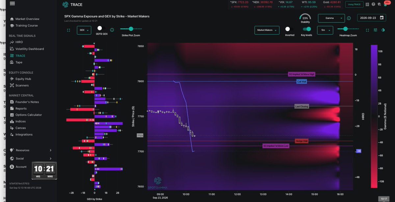
Task: Adjust the Strike Plot Zoom slider
Action: coord(131,29)
